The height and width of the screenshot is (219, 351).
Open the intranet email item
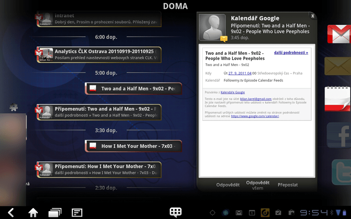pos(99,19)
